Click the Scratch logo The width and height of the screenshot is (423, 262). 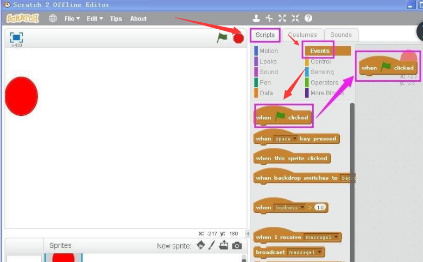pos(23,18)
